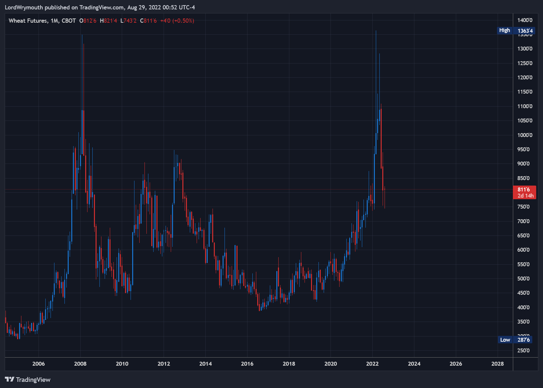This screenshot has height=388, width=543.
Task: Click the 1050'0 price axis label
Action: (x=525, y=120)
